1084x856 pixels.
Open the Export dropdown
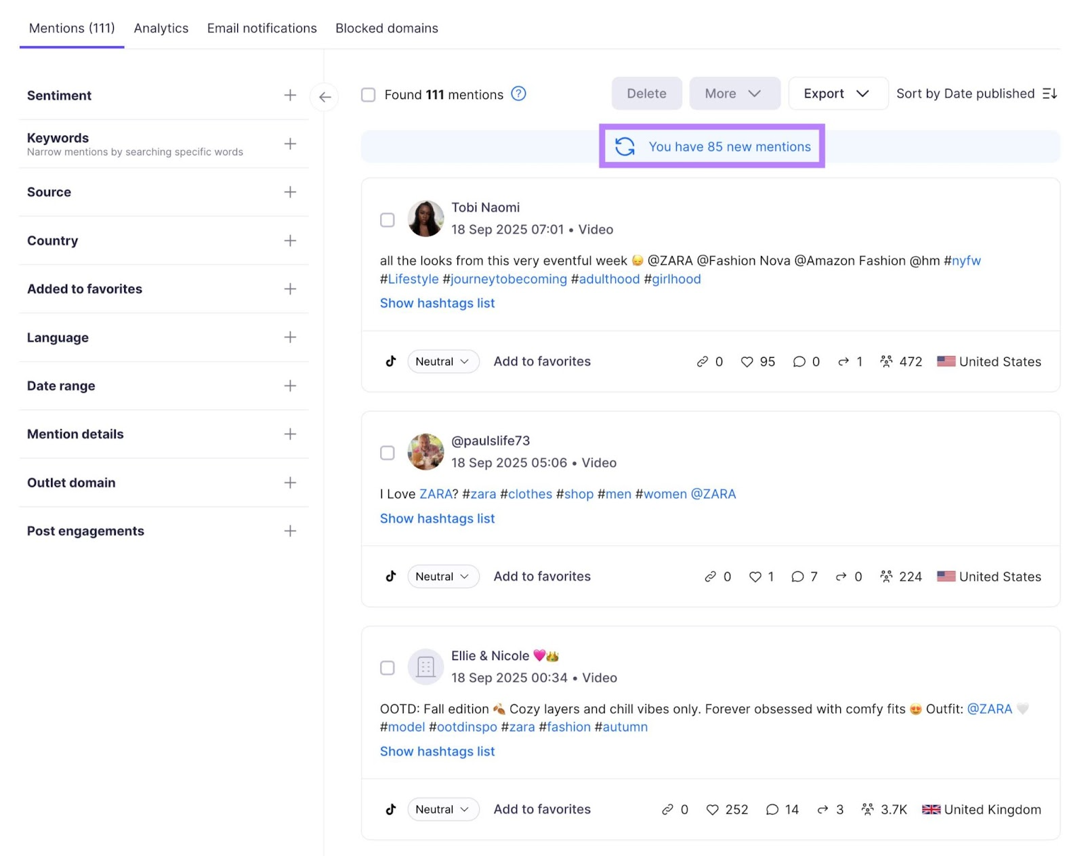[838, 93]
